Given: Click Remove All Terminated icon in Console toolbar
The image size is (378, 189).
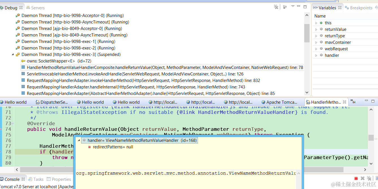Looking at the screenshot, I should [369, 178].
